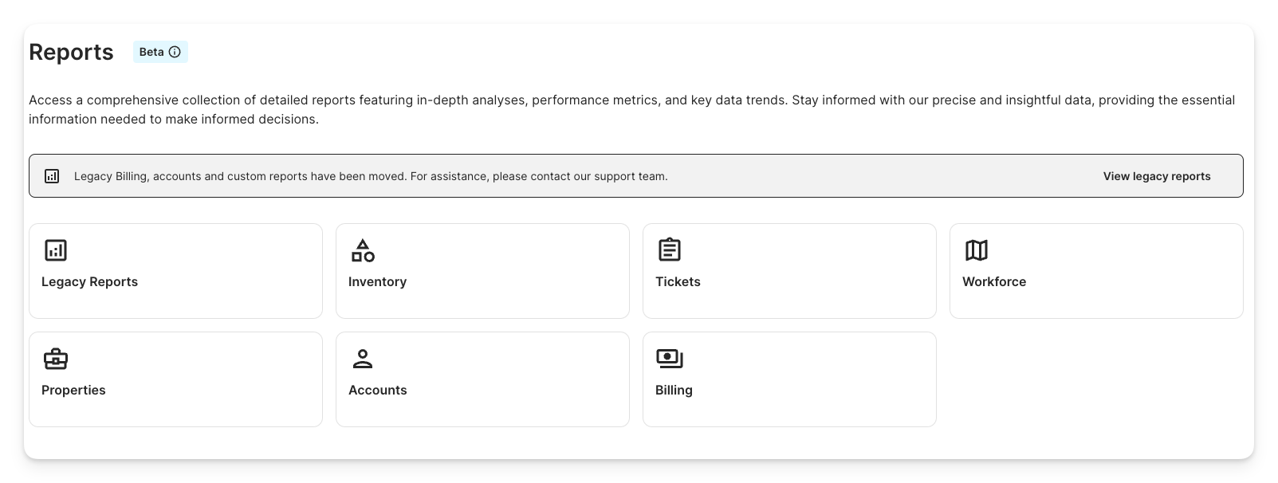Open the Legacy Reports card title
This screenshot has width=1278, height=483.
(89, 281)
